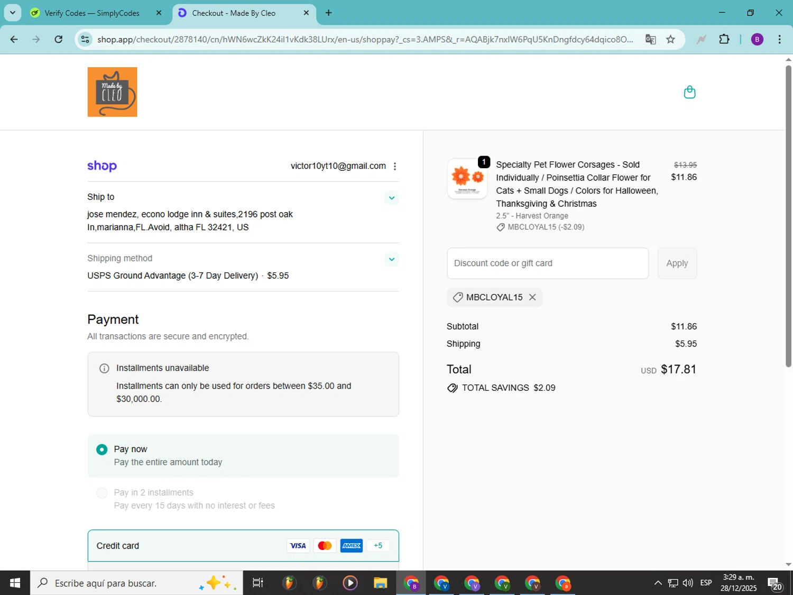The height and width of the screenshot is (595, 793).
Task: Open the Windows Start menu
Action: (x=15, y=583)
